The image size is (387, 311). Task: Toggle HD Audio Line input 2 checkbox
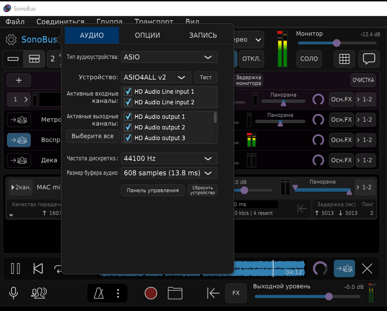coord(128,102)
